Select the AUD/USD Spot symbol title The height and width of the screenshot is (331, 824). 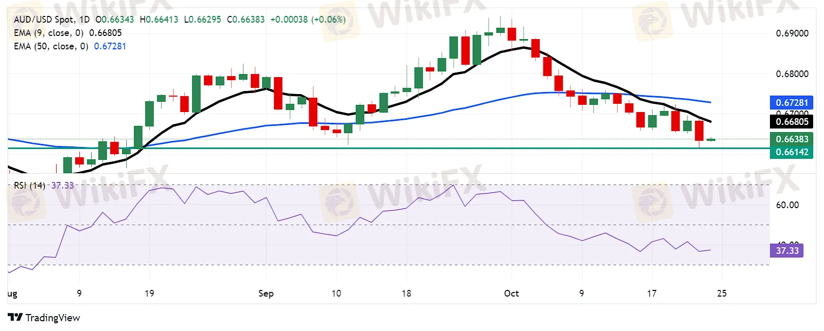coord(44,20)
